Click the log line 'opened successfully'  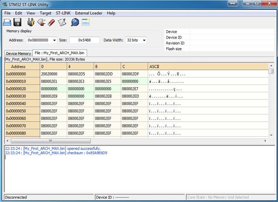point(53,149)
